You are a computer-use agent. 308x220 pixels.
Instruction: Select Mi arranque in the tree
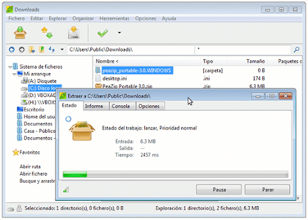coord(37,74)
